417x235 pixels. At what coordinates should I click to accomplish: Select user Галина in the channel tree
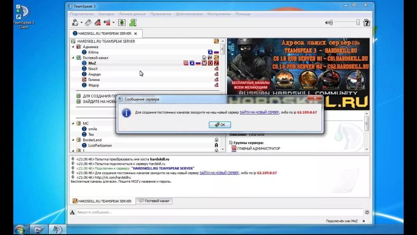[x=94, y=80]
